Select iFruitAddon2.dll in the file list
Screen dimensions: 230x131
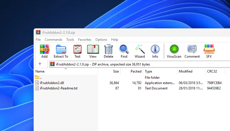[52, 83]
